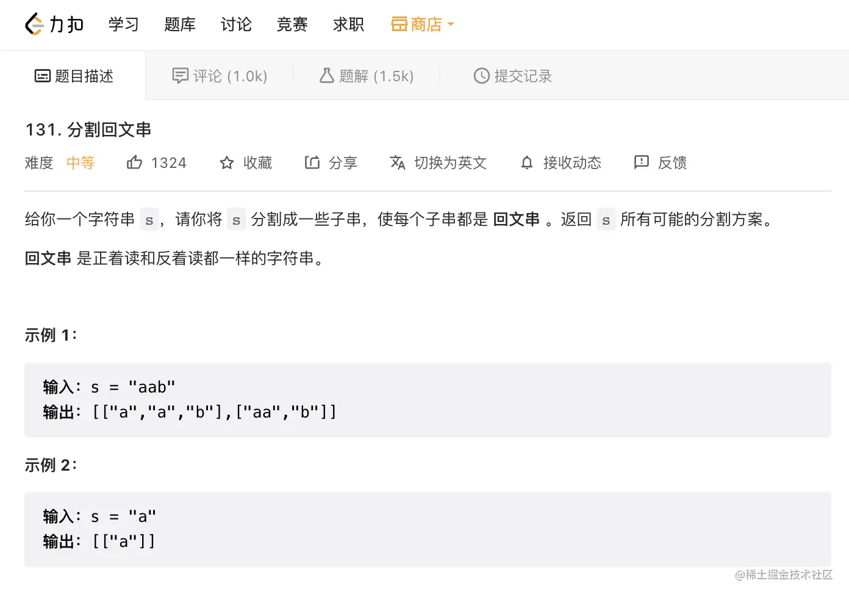Click the shop icon beside 商店
Viewport: 849px width, 597px height.
(x=399, y=24)
